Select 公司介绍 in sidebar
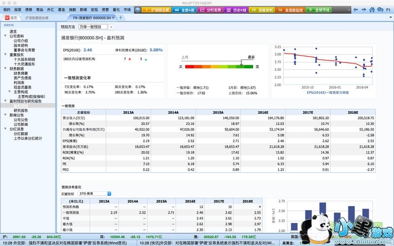 [x=21, y=41]
